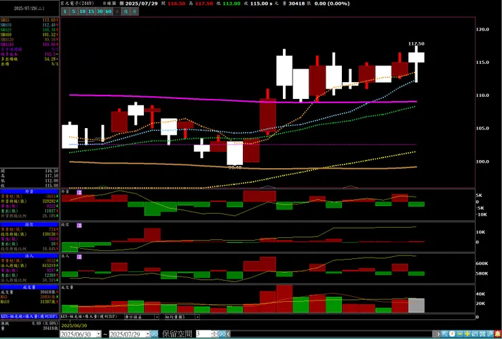The image size is (502, 339).
Task: Click purple settings icon in 投信 chart panel
Action: coord(79,225)
